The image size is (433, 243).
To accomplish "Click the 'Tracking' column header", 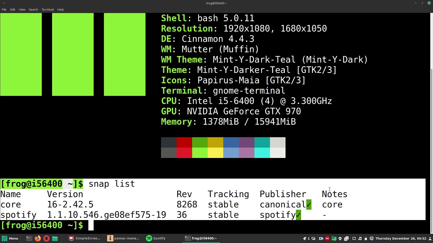I will coord(228,194).
